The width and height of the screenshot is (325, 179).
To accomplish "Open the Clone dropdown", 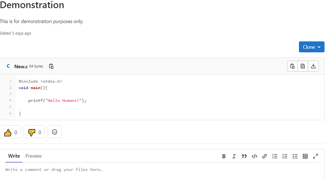I will click(311, 47).
